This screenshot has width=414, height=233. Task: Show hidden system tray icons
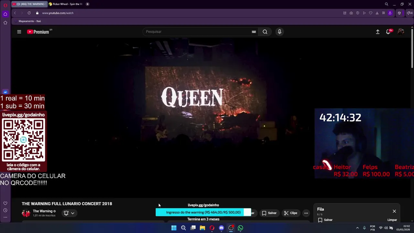[x=357, y=228]
